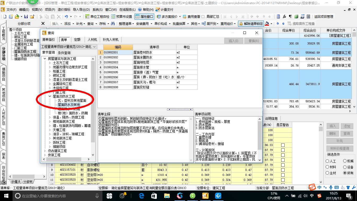Screen dimensions: 357x201
Task: Click the 清单项说明 panel scrollbar
Action: (x=259, y=139)
